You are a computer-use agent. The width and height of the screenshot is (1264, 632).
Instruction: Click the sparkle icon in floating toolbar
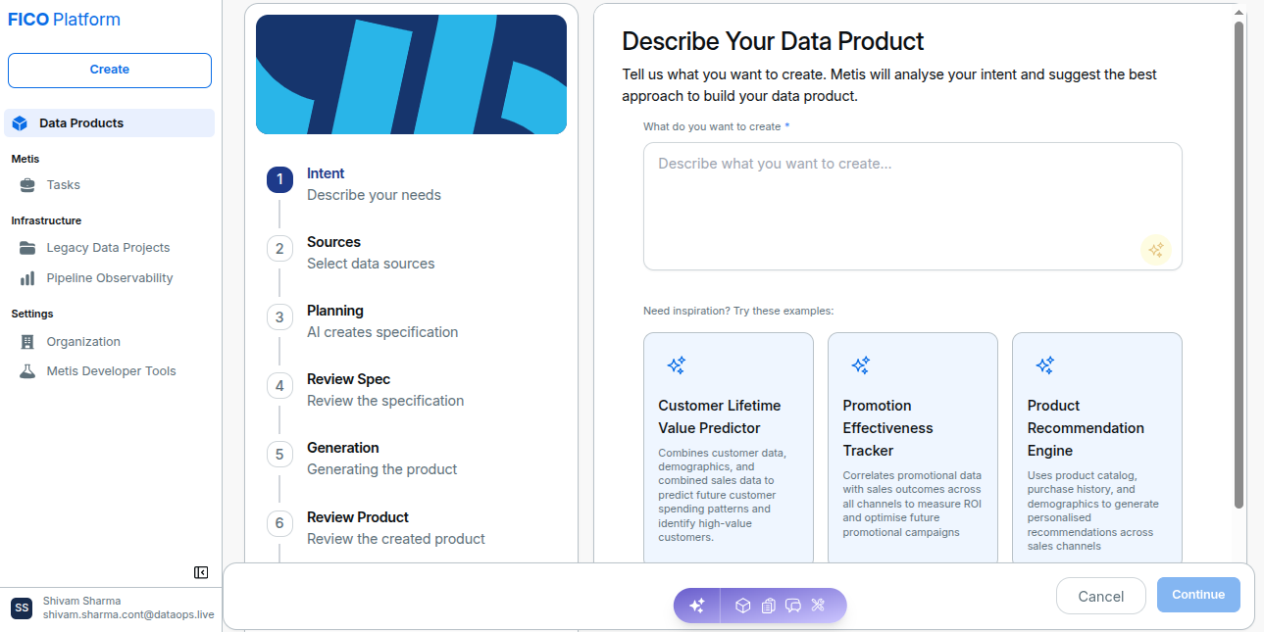coord(697,606)
